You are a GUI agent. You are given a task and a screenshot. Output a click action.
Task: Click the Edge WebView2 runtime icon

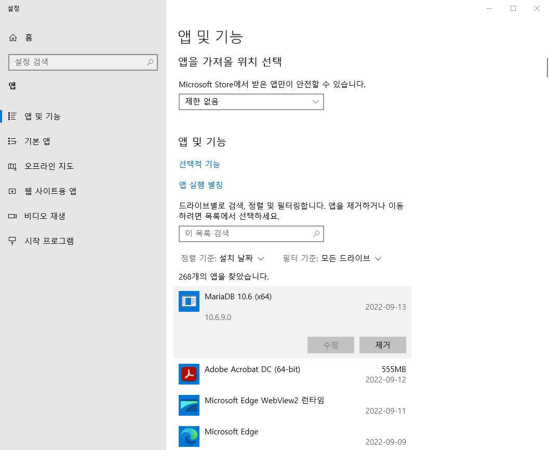[x=189, y=405]
